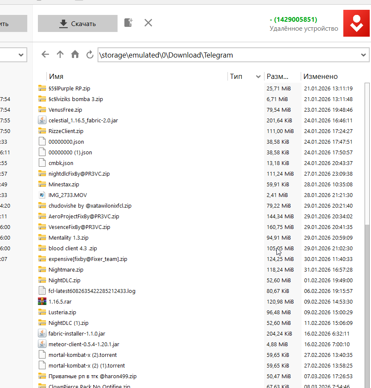Expand the left panel path dropdown

21,55
